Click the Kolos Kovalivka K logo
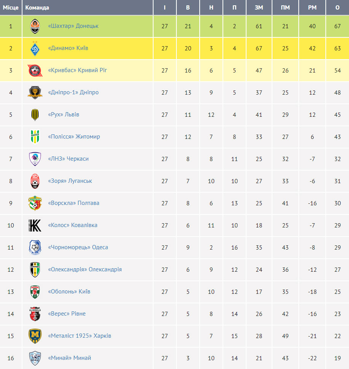Viewport: 349px width, 369px height. (x=35, y=225)
